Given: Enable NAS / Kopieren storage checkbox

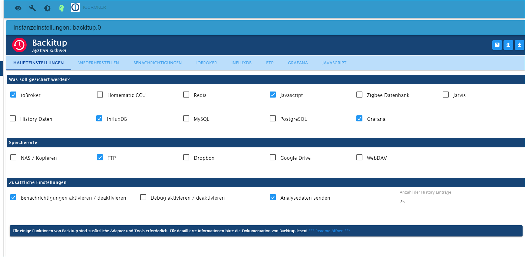Looking at the screenshot, I should tap(13, 158).
